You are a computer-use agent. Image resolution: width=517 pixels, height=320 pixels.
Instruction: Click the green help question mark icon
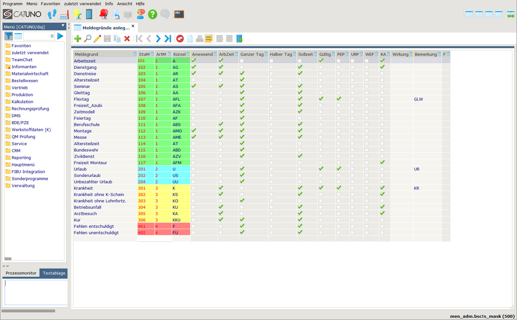point(152,14)
